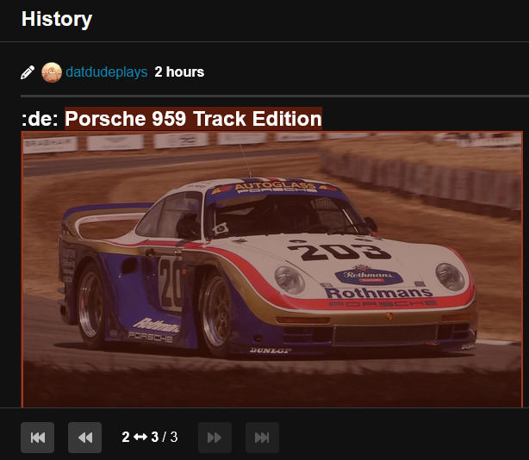Click the "3 / 3" revision count
The width and height of the screenshot is (529, 460).
(164, 438)
